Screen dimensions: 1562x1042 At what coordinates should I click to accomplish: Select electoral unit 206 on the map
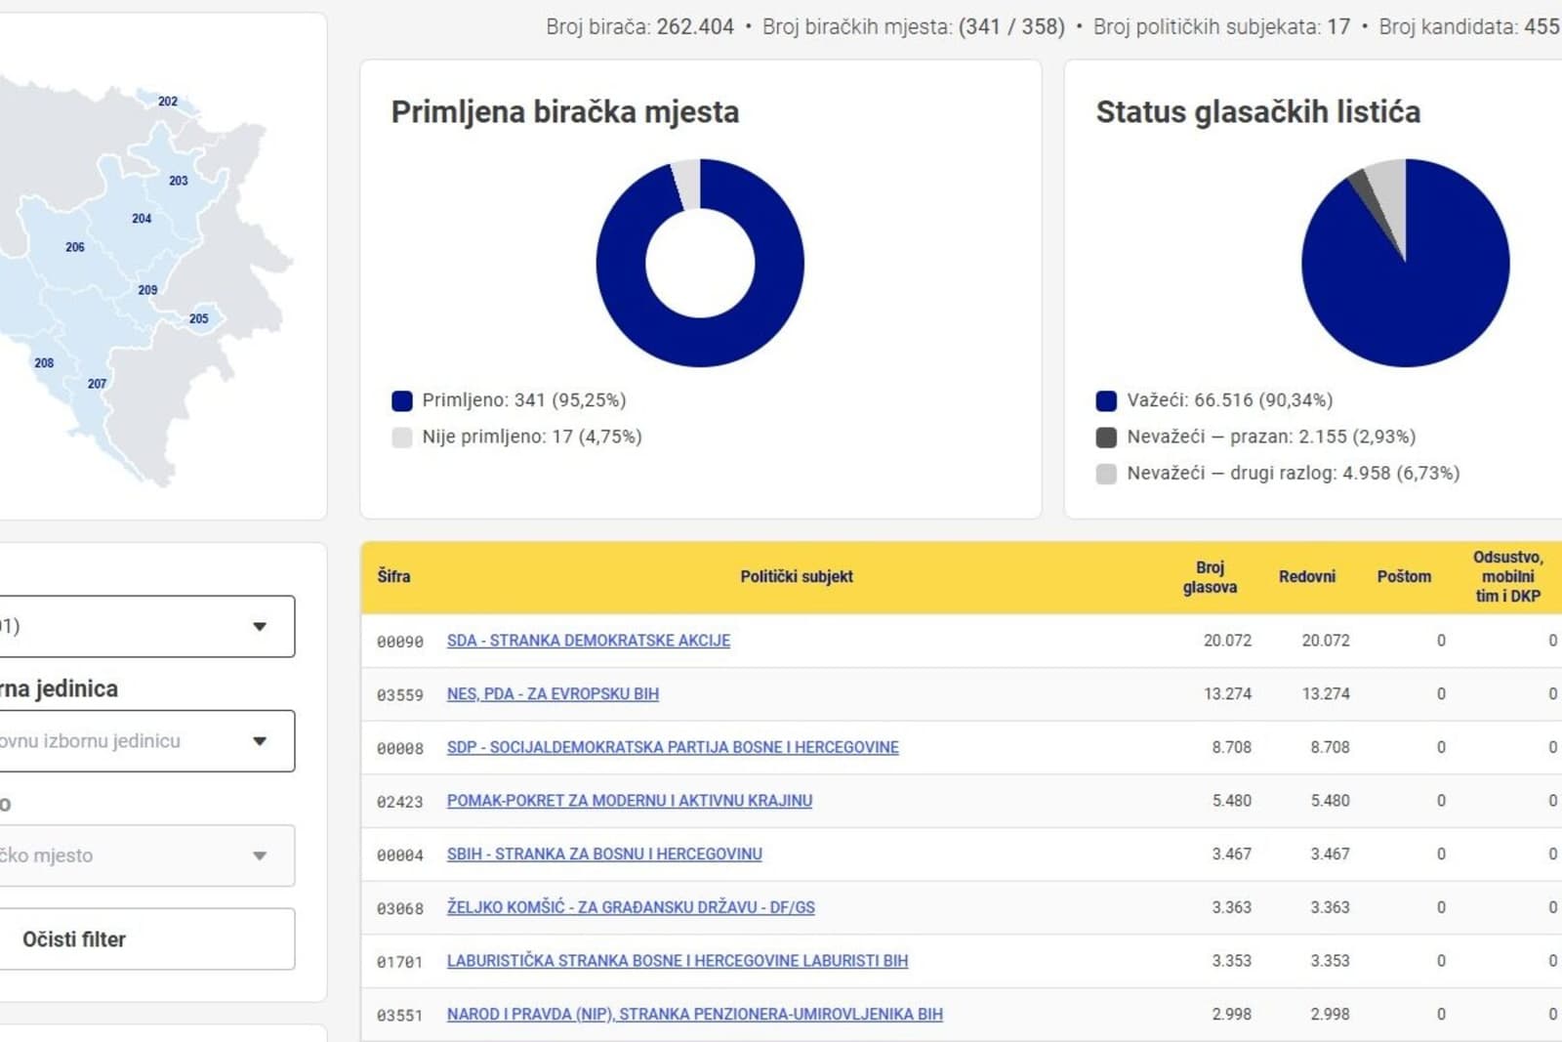coord(75,247)
